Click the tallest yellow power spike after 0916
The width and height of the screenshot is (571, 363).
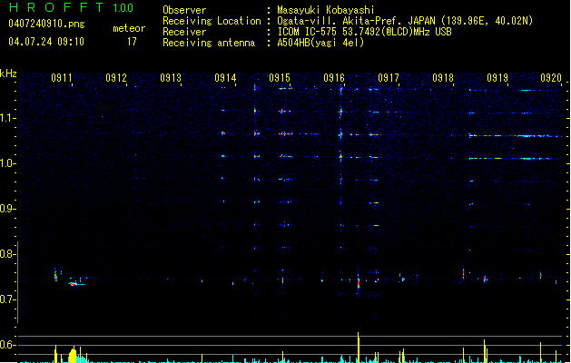[x=359, y=348]
